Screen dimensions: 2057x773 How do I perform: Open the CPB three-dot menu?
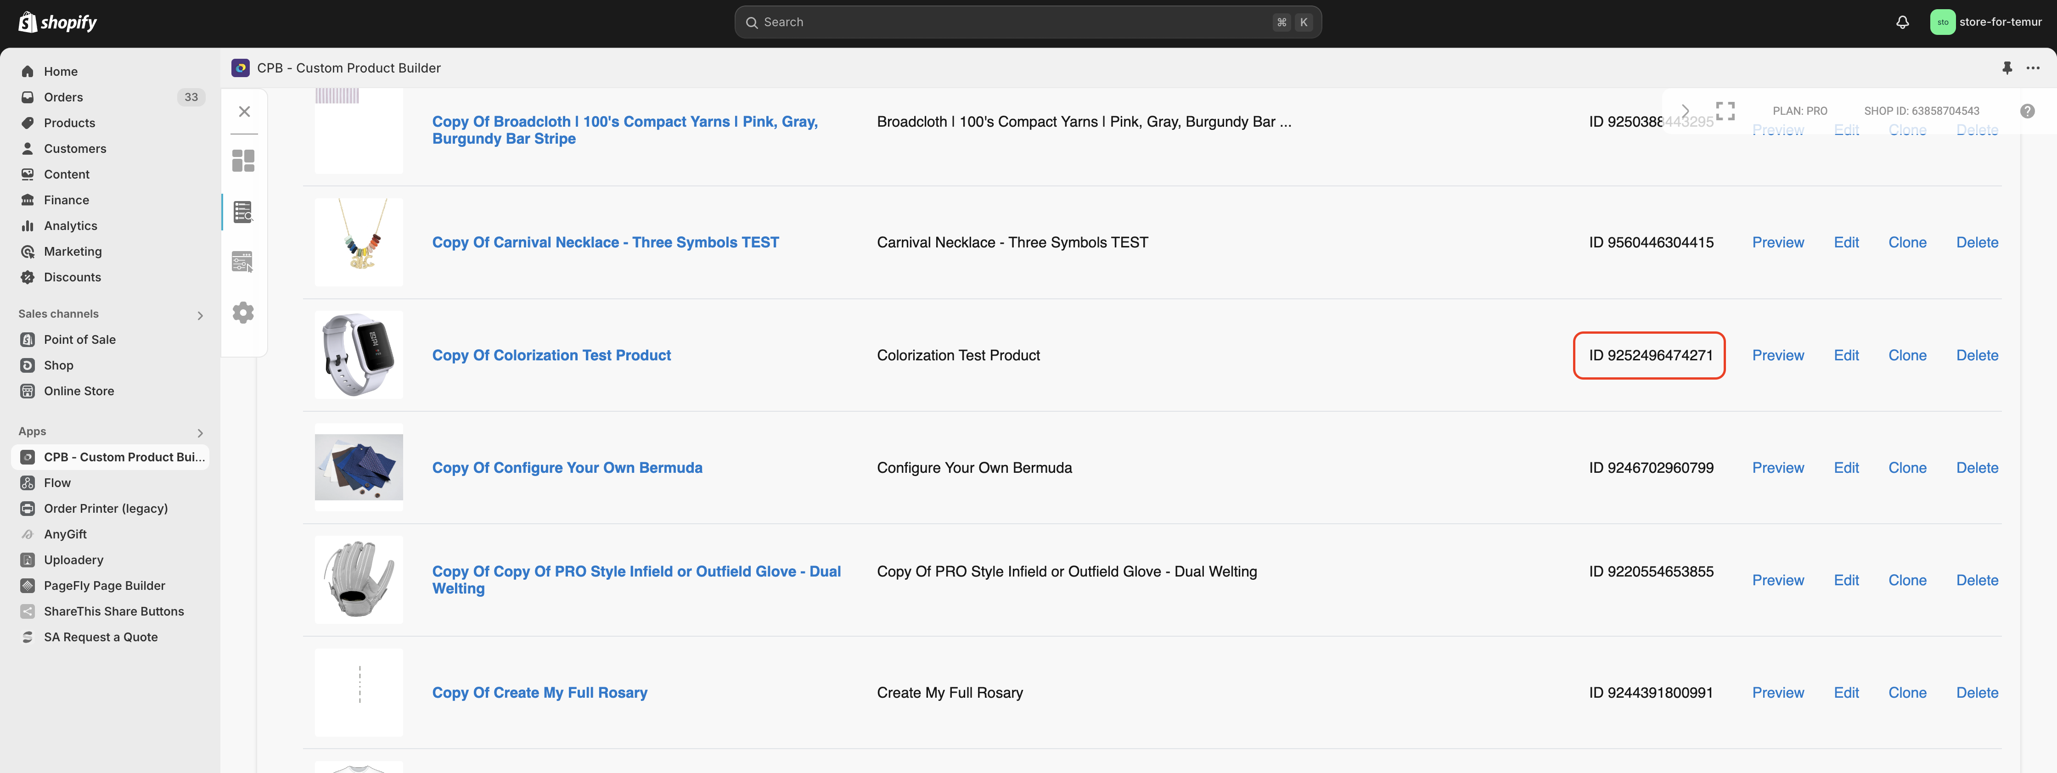2033,68
